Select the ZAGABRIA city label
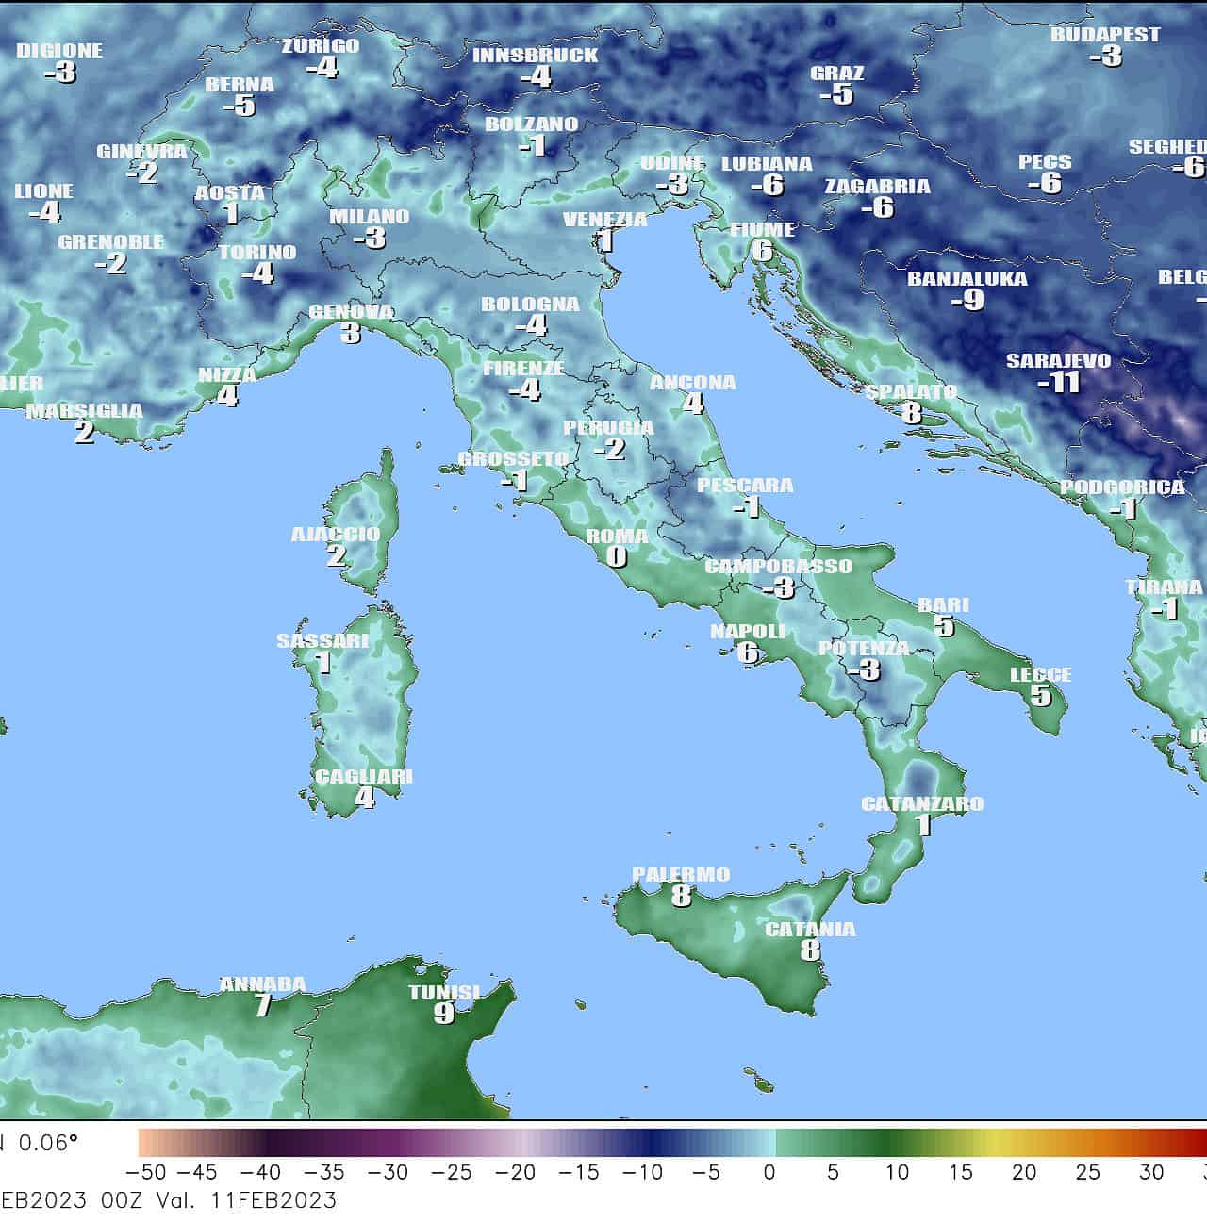This screenshot has height=1222, width=1207. point(878,187)
